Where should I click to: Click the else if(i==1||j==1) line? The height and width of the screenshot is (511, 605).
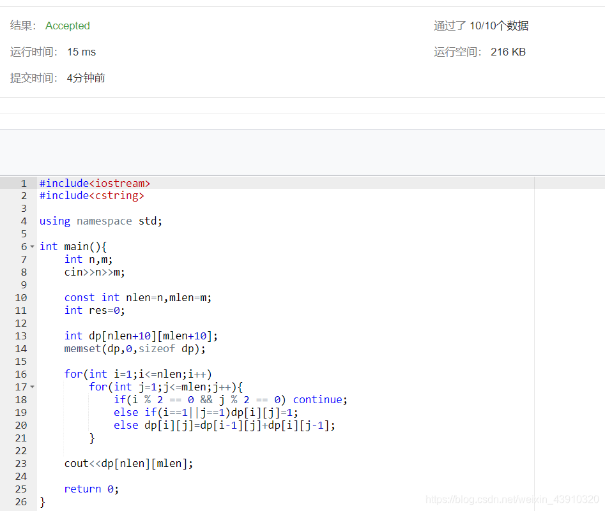206,412
